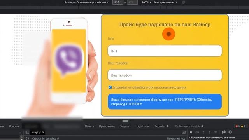Toggle the debugger sidebar icon
Viewport: 249px width, 140px height.
click(184, 132)
